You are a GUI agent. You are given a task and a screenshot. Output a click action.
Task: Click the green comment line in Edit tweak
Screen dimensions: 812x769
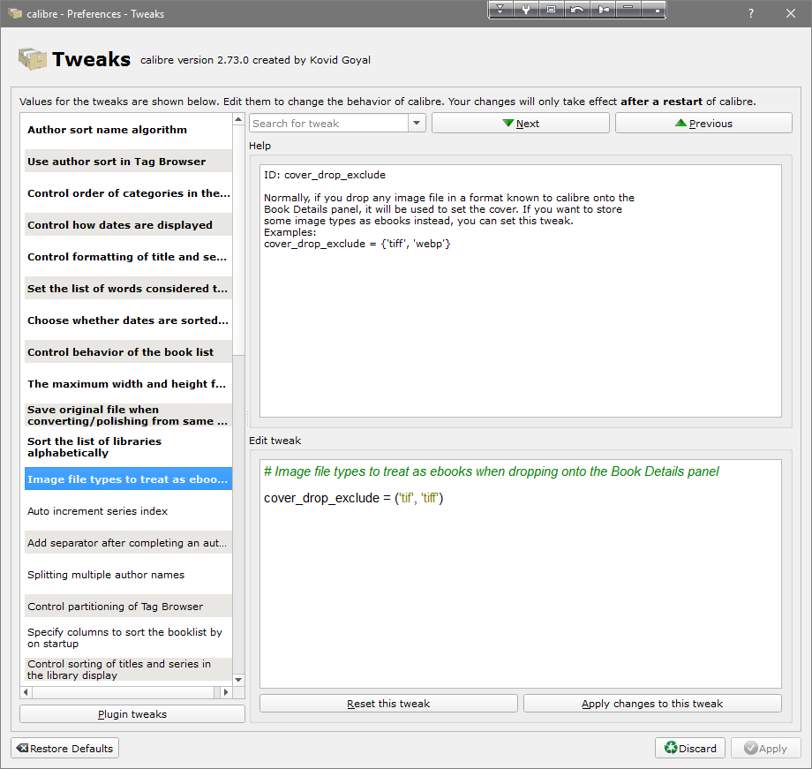(491, 471)
